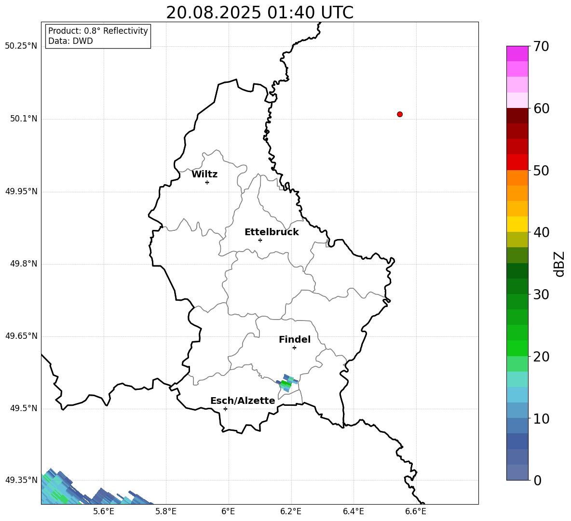The width and height of the screenshot is (571, 521).
Task: Click the Findel city label
Action: [295, 339]
